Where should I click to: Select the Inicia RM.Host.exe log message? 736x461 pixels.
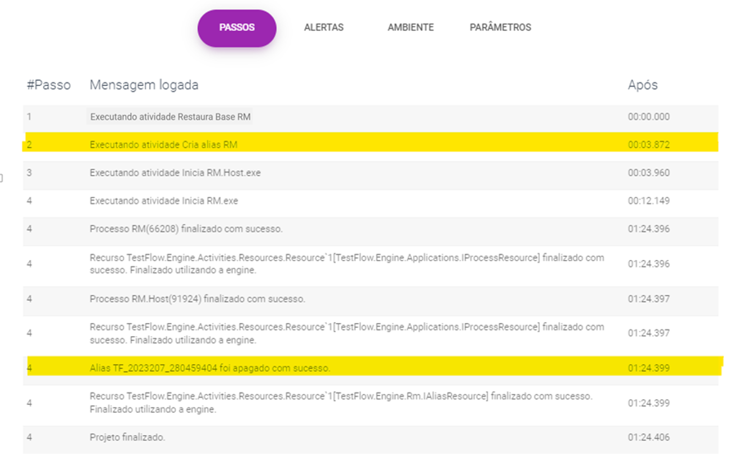(x=175, y=173)
